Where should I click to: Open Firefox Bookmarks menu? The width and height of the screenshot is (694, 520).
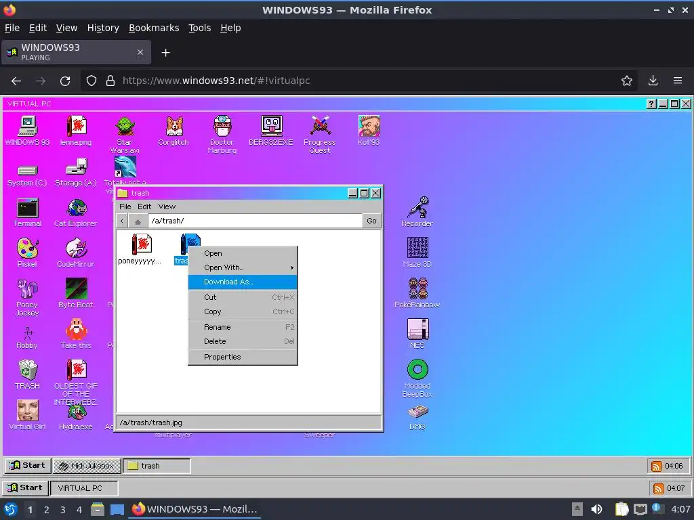(154, 28)
